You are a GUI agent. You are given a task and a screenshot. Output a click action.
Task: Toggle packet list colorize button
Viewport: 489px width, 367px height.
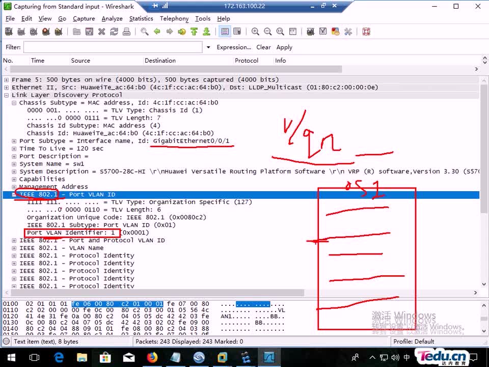(x=225, y=32)
